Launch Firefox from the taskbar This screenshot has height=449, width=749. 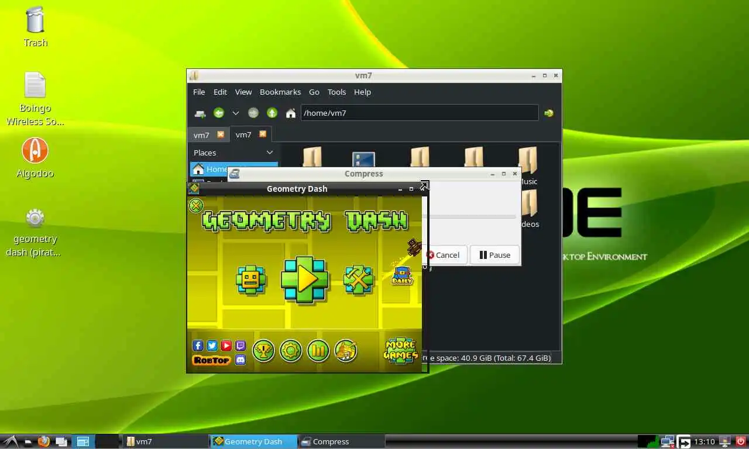click(x=44, y=441)
